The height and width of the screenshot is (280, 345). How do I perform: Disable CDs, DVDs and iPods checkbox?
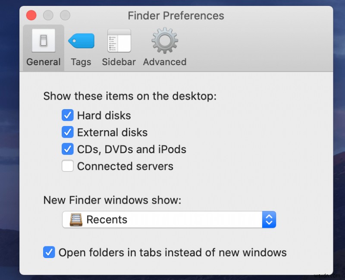coord(68,149)
